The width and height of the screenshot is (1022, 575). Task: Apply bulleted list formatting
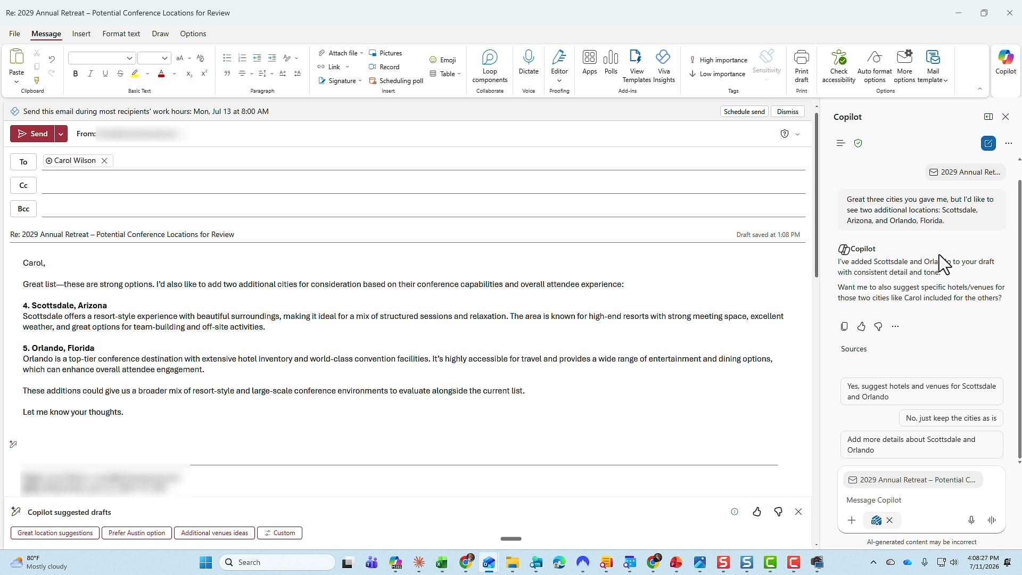[227, 58]
